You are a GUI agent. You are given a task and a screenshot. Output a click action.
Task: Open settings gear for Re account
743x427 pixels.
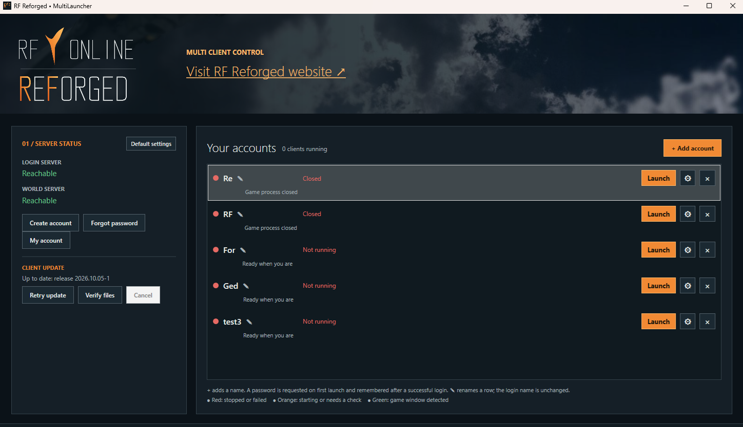[688, 178]
